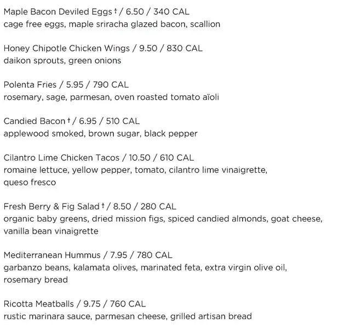Click the rustic marinara sauce description line

coord(128,316)
